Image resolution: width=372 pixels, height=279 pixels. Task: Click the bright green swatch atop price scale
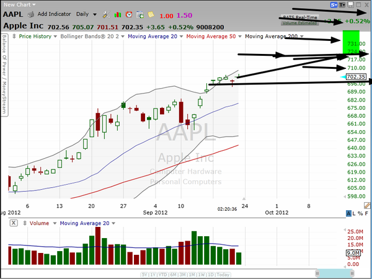coord(351,42)
